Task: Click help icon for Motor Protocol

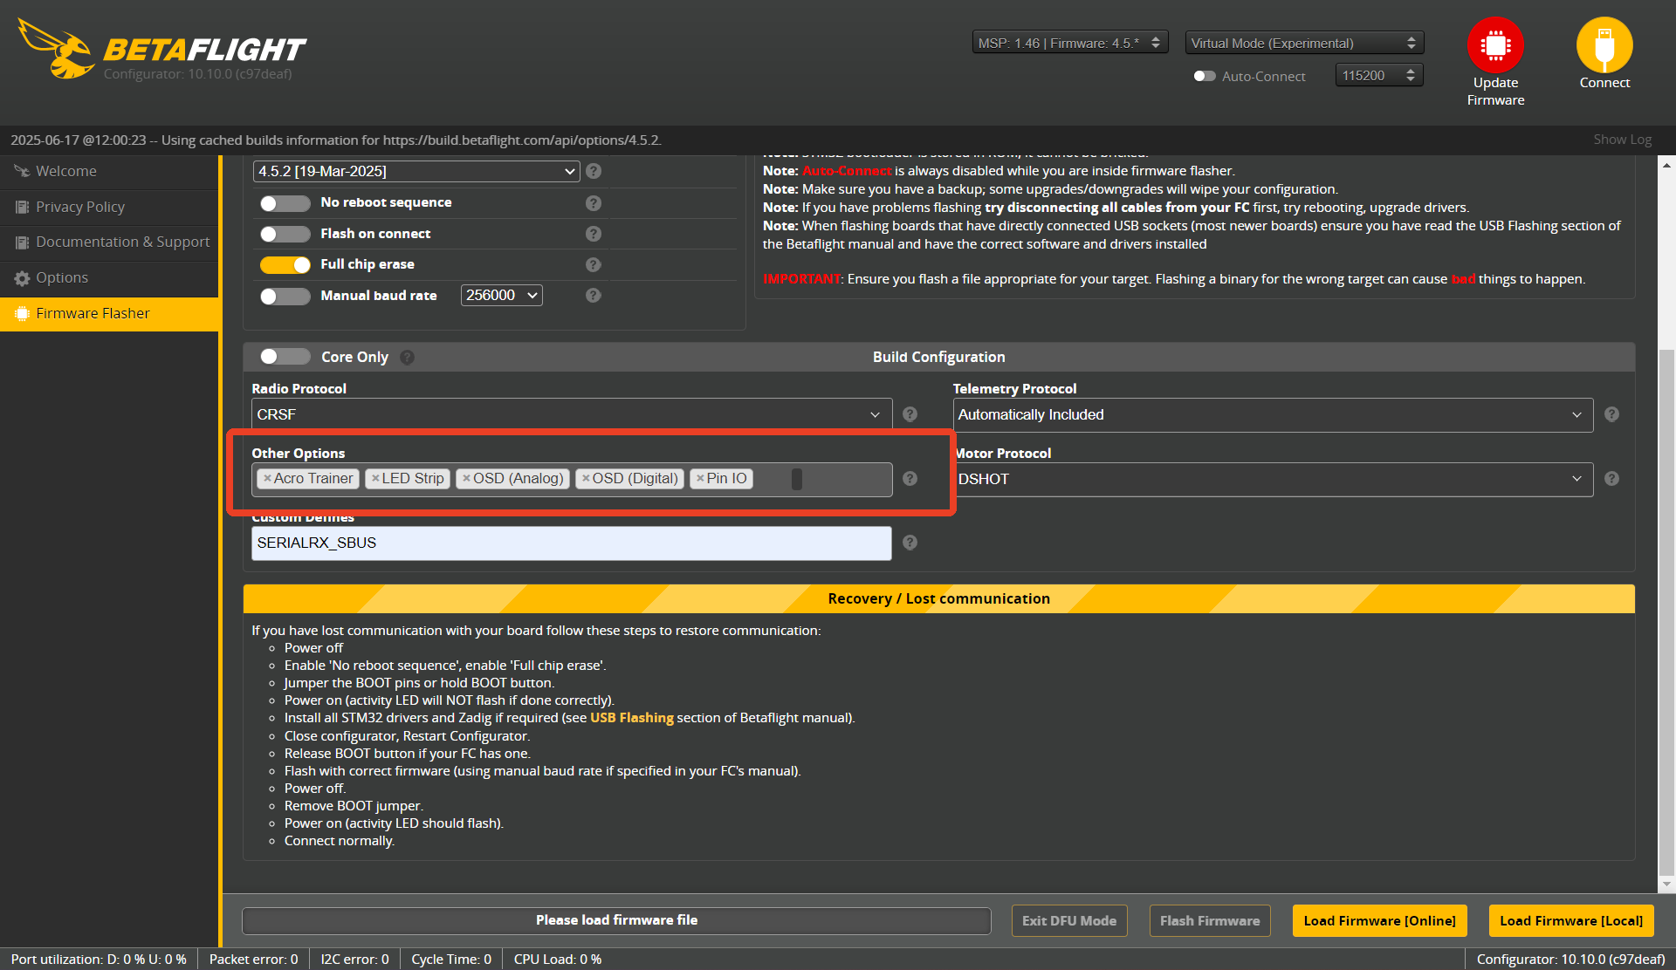Action: [x=1611, y=479]
